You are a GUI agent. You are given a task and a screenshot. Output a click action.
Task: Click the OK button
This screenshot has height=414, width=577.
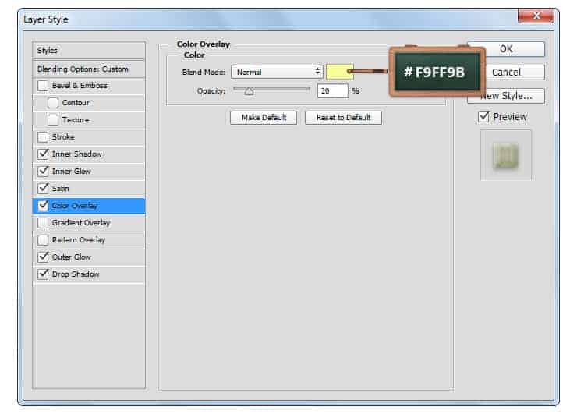point(505,49)
